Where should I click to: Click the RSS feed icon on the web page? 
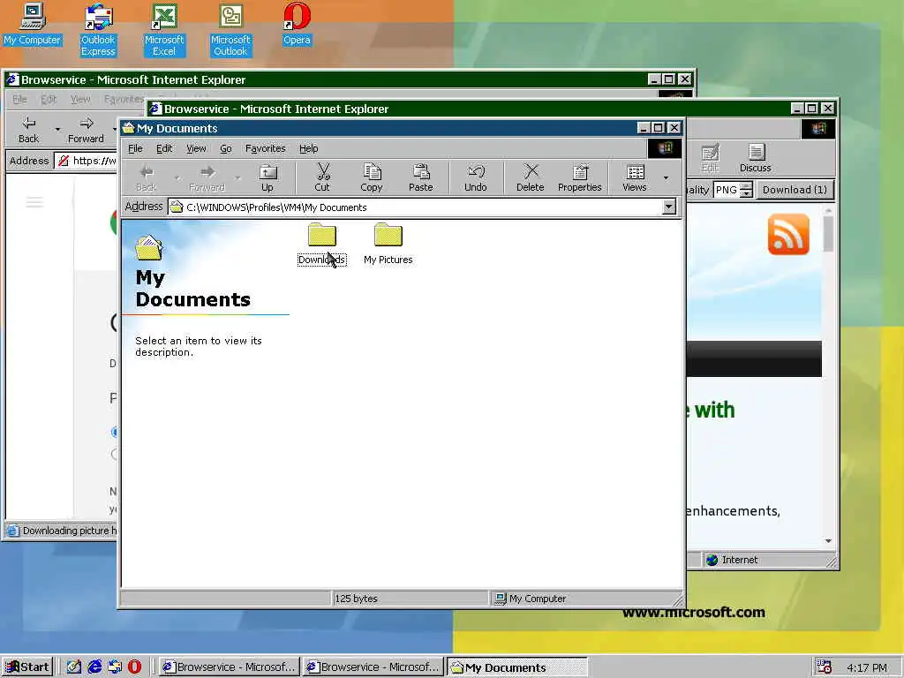[x=788, y=234]
